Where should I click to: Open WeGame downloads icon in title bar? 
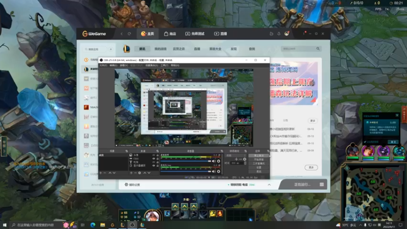(x=279, y=34)
